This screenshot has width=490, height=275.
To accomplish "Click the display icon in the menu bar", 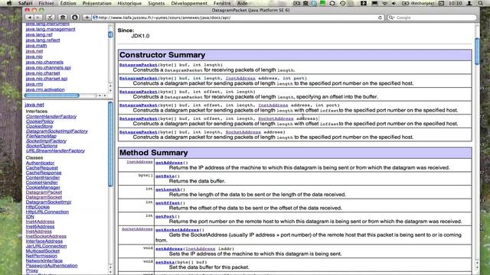I will pyautogui.click(x=374, y=3).
